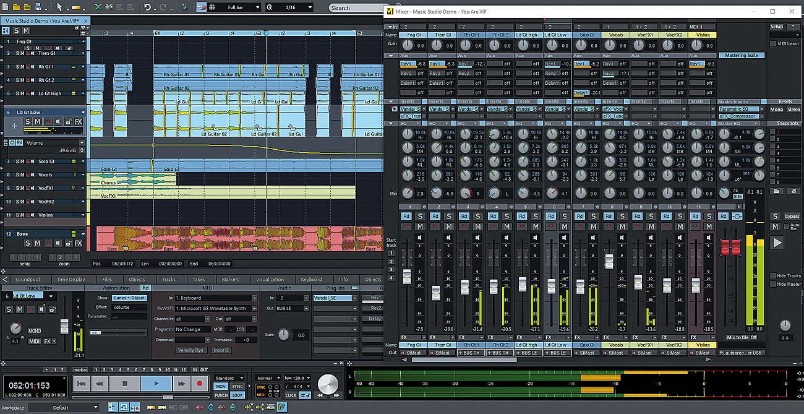Click the play arrow button in Mixer right panel

point(778,243)
